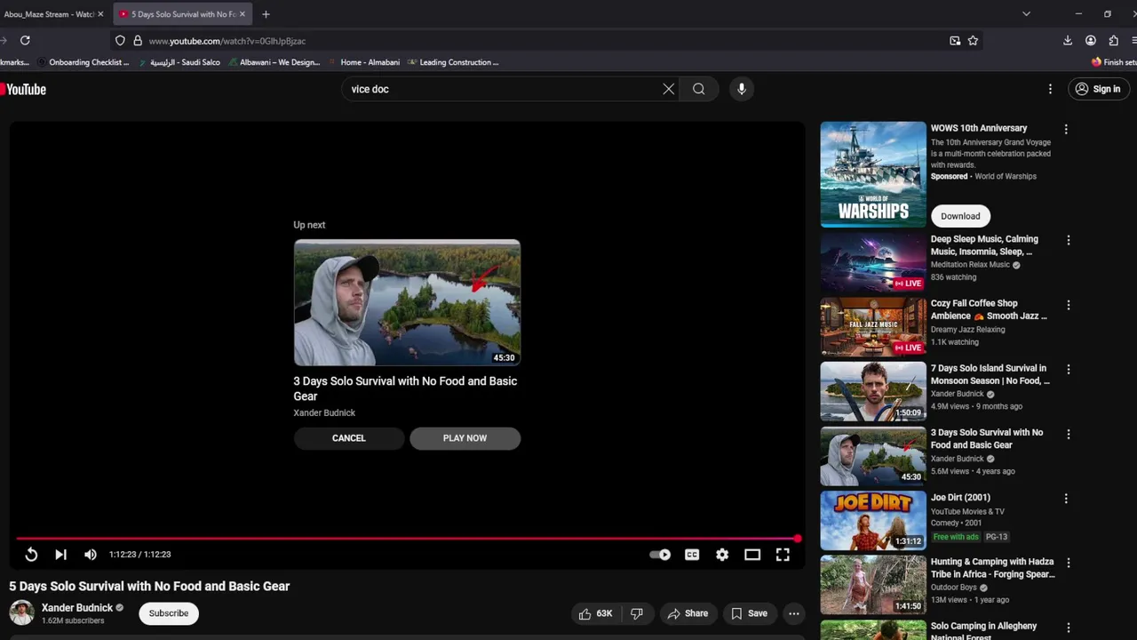1137x640 pixels.
Task: Open options for Cozy Fall Coffee Shop video
Action: [x=1068, y=305]
